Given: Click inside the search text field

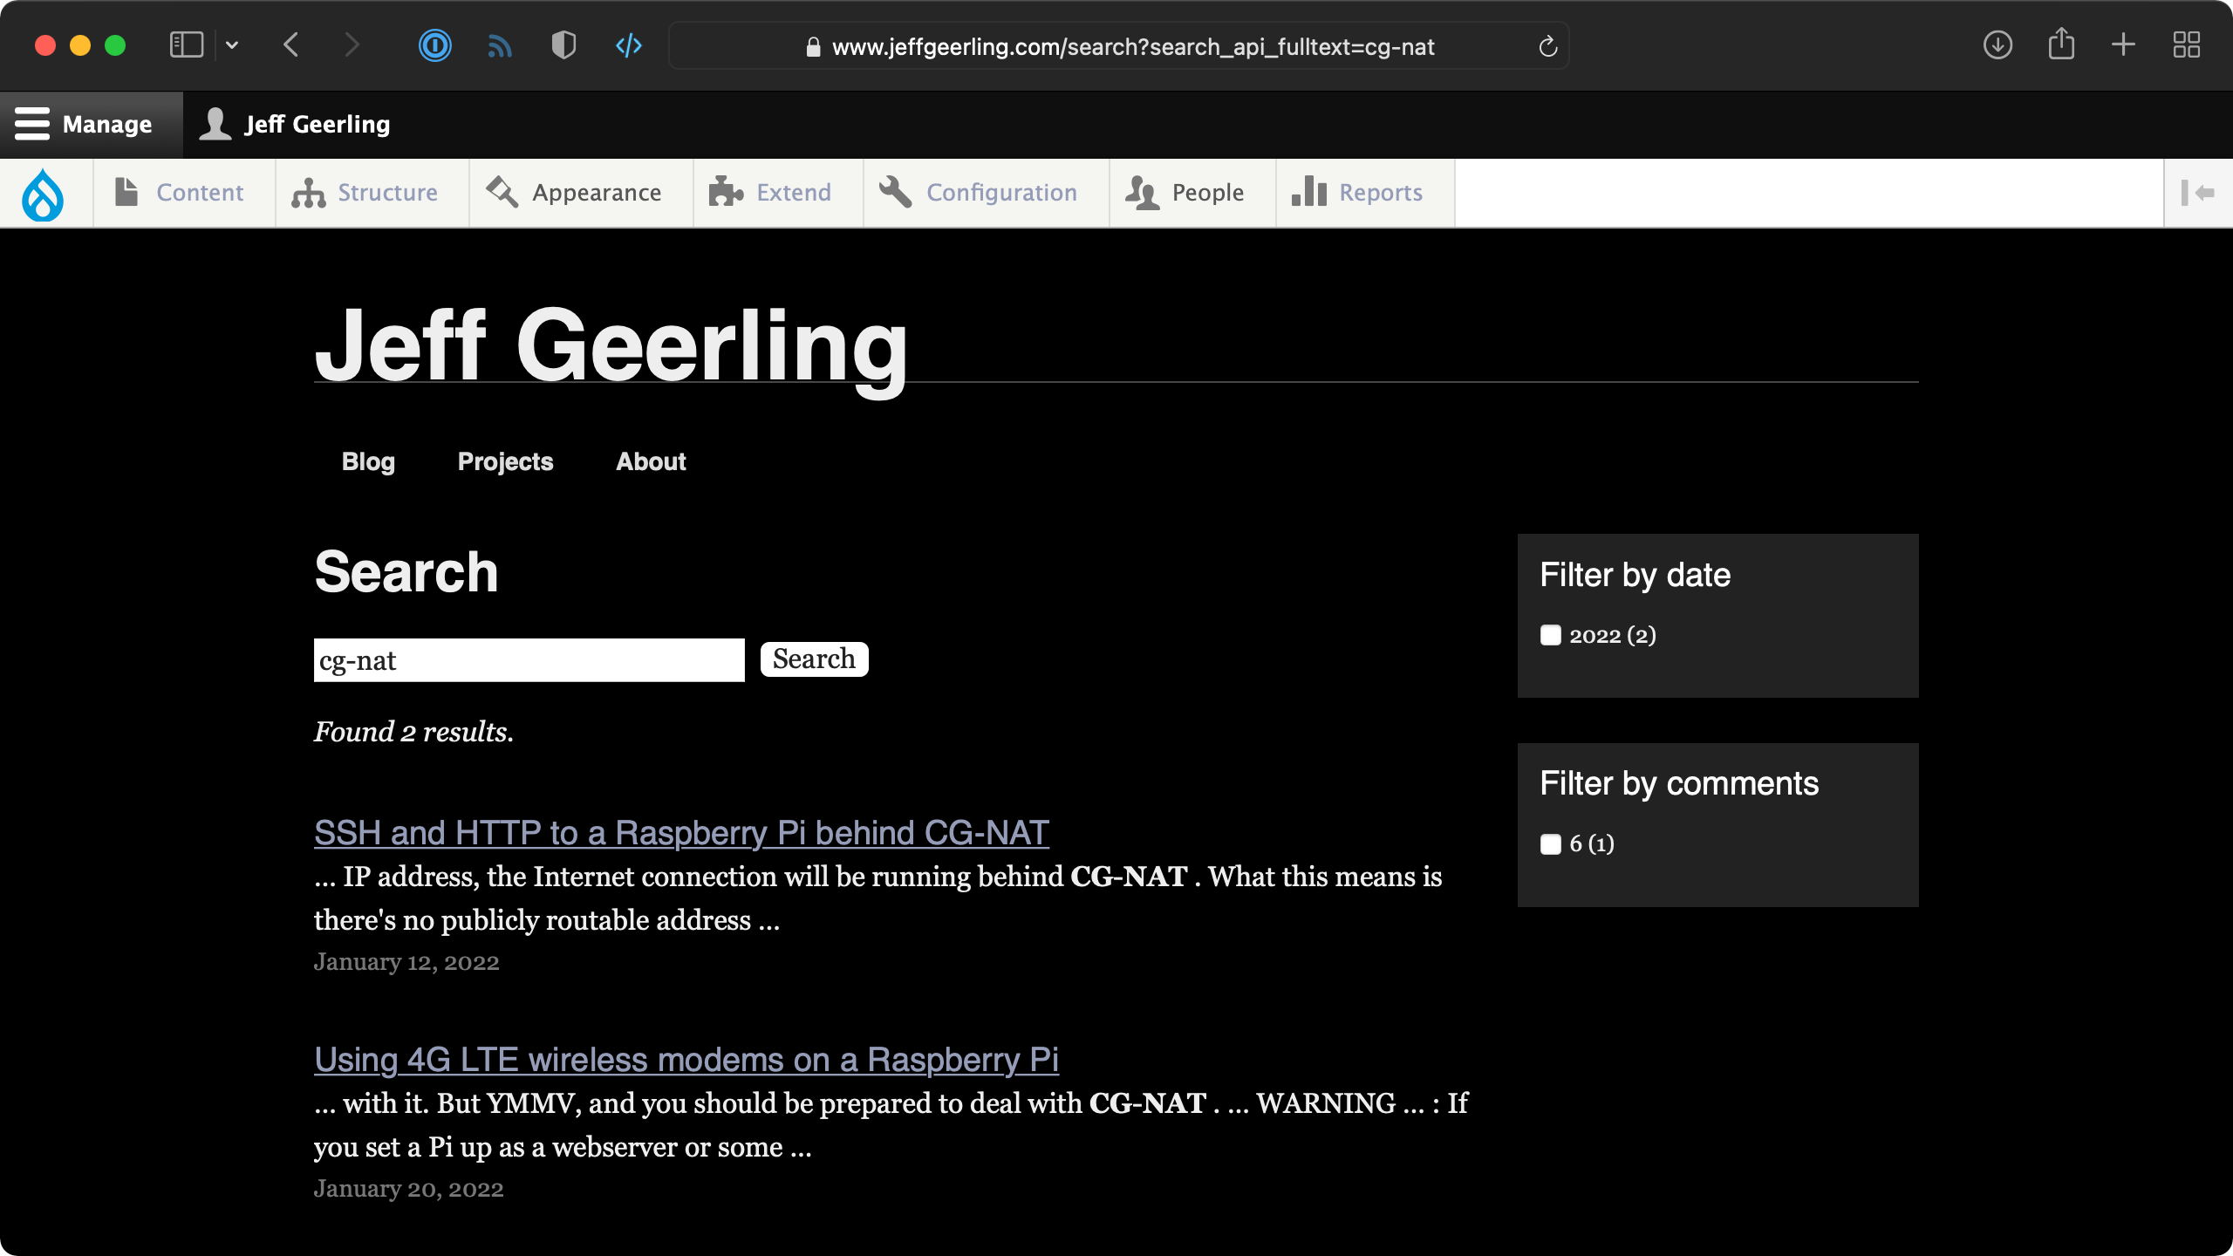Looking at the screenshot, I should [x=528, y=659].
